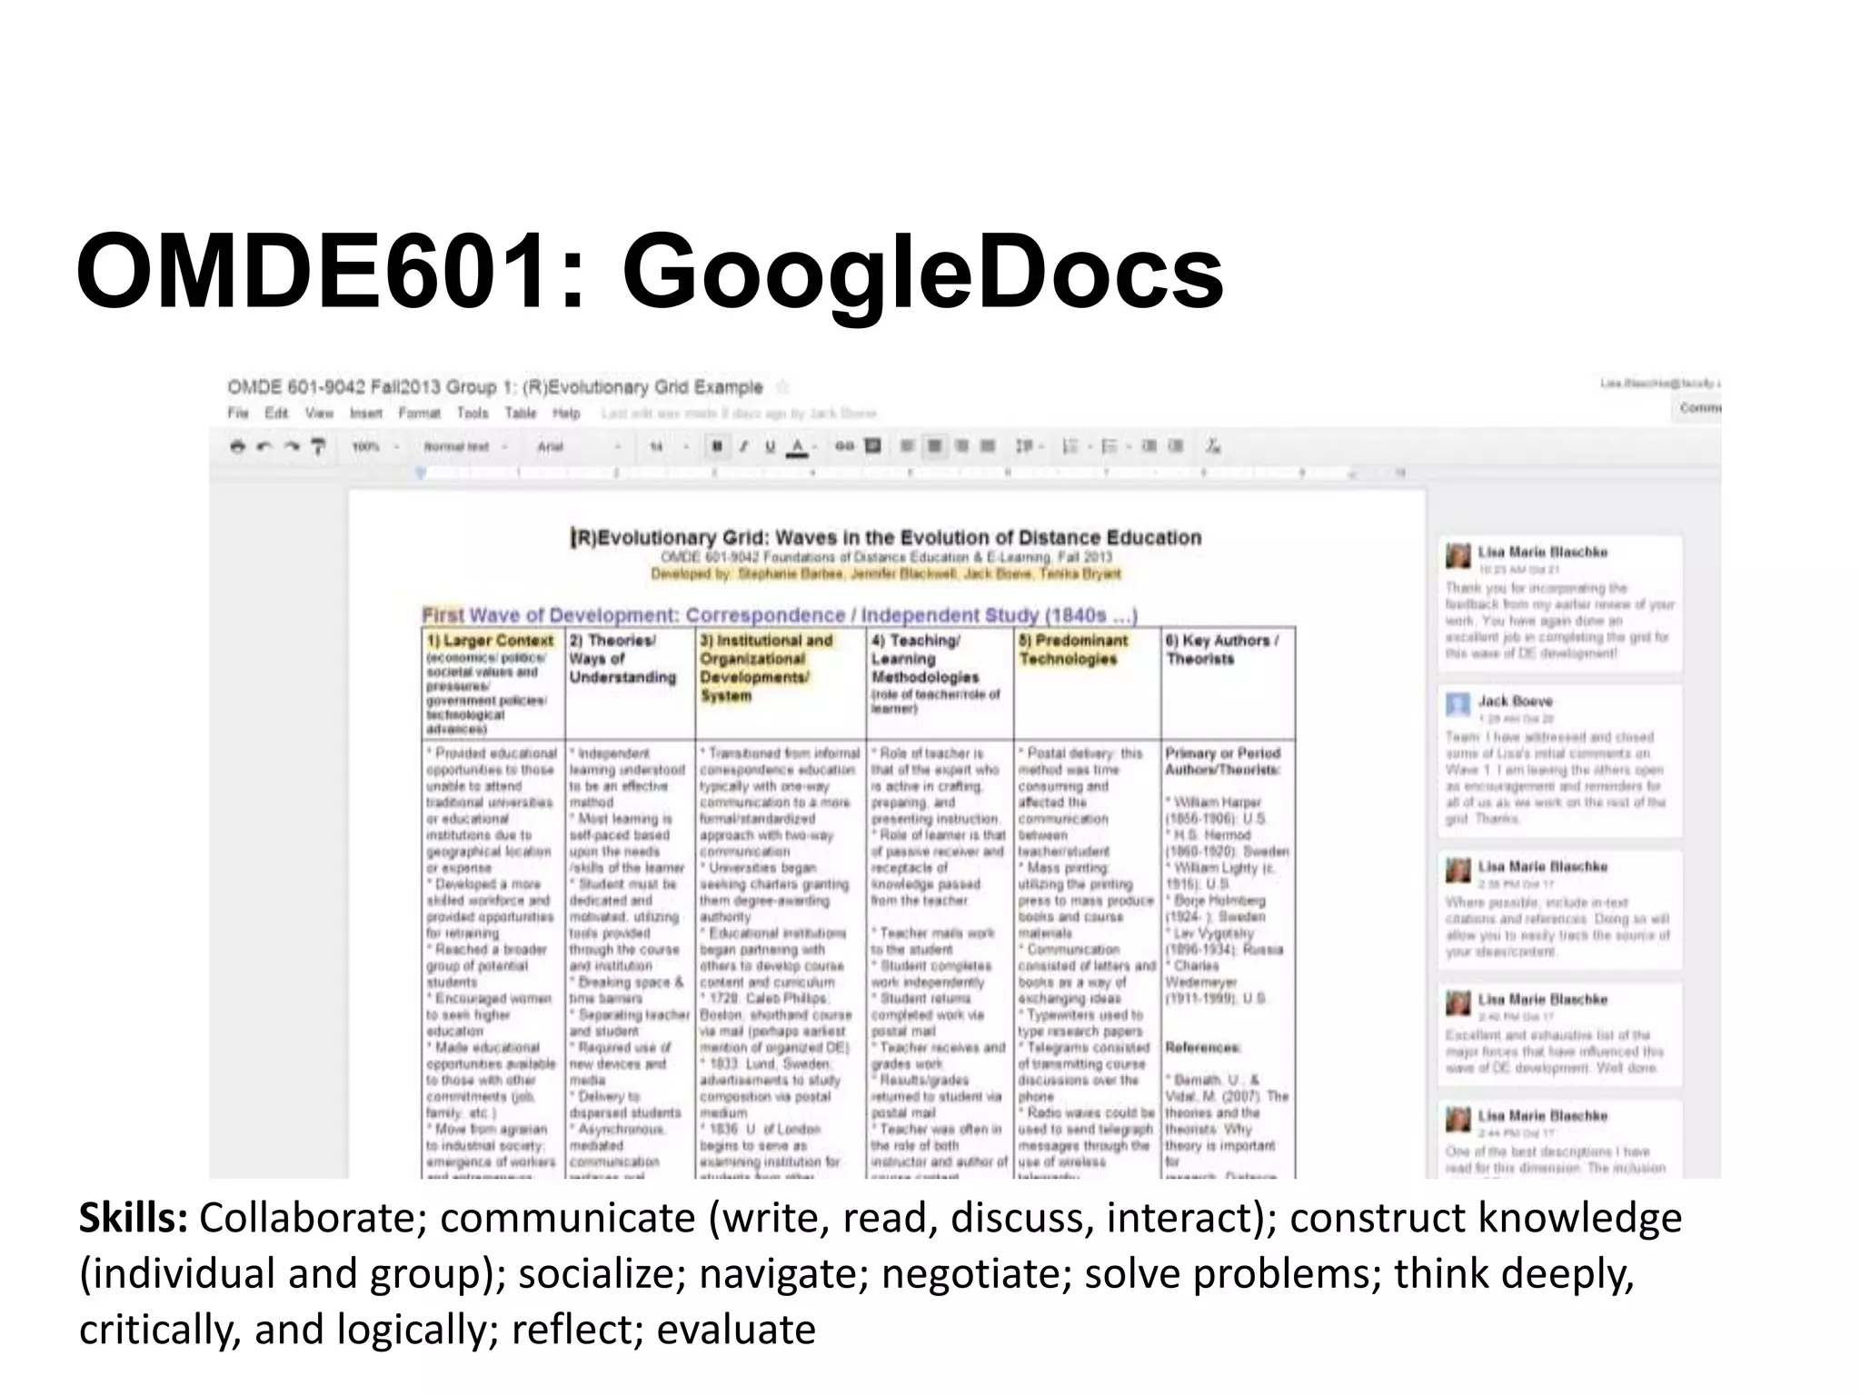The image size is (1861, 1396).
Task: Open the text color picker
Action: 797,446
